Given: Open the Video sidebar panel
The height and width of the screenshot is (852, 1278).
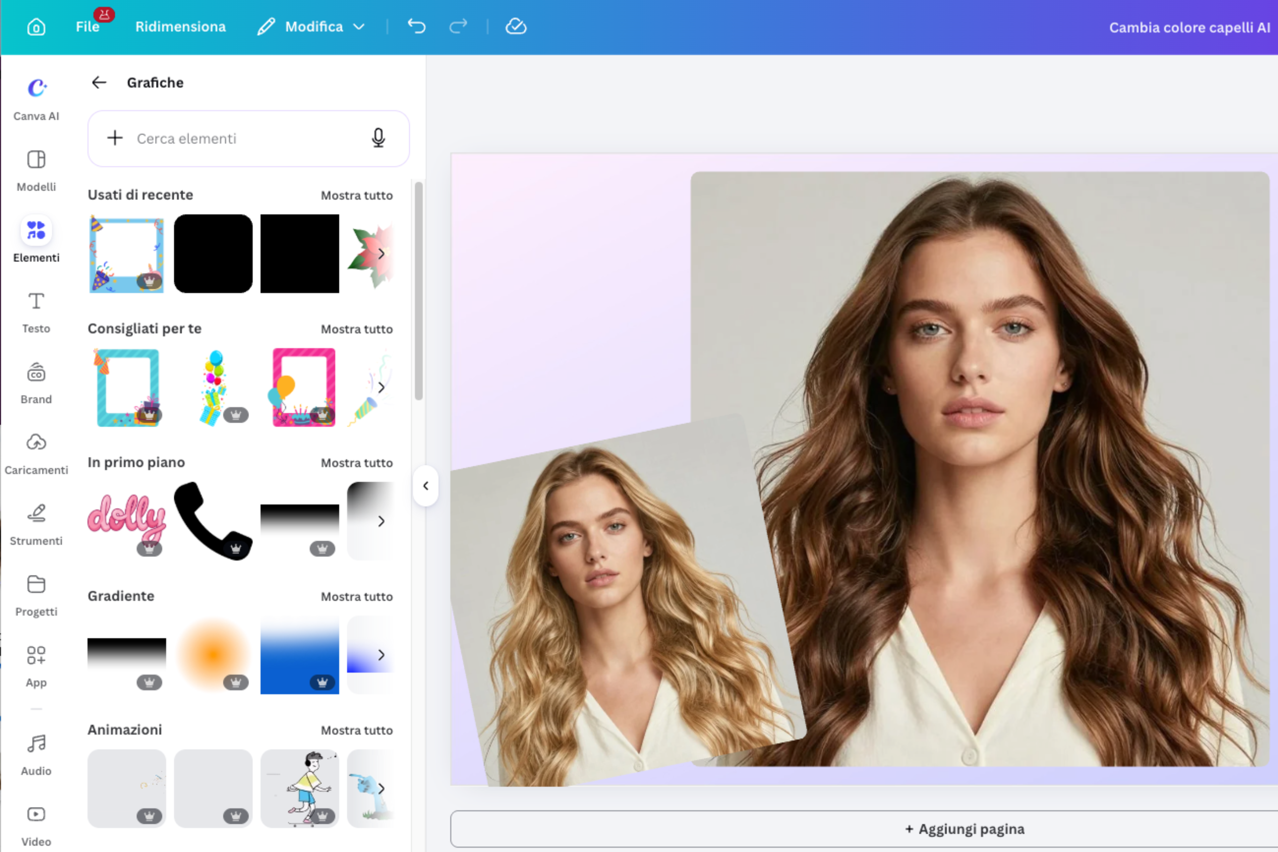Looking at the screenshot, I should click(x=36, y=826).
